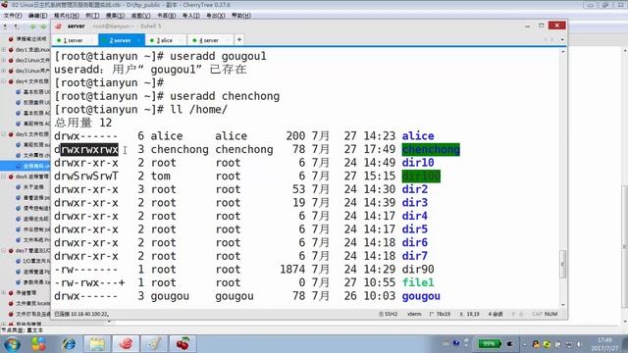628x353 pixels.
Task: Expand the day3 tree node
Action: pos(4,71)
